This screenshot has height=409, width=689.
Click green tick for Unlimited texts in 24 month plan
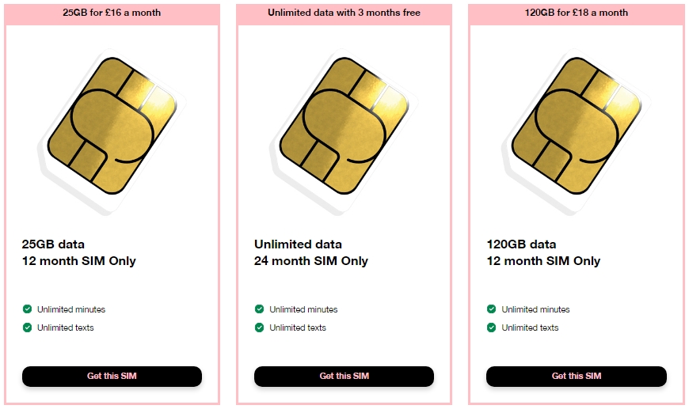tap(259, 328)
